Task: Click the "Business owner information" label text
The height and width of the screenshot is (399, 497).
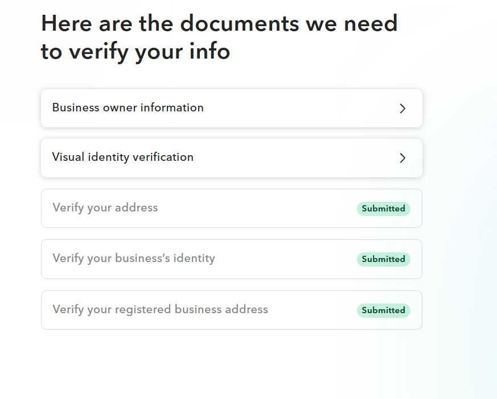Action: [x=128, y=107]
